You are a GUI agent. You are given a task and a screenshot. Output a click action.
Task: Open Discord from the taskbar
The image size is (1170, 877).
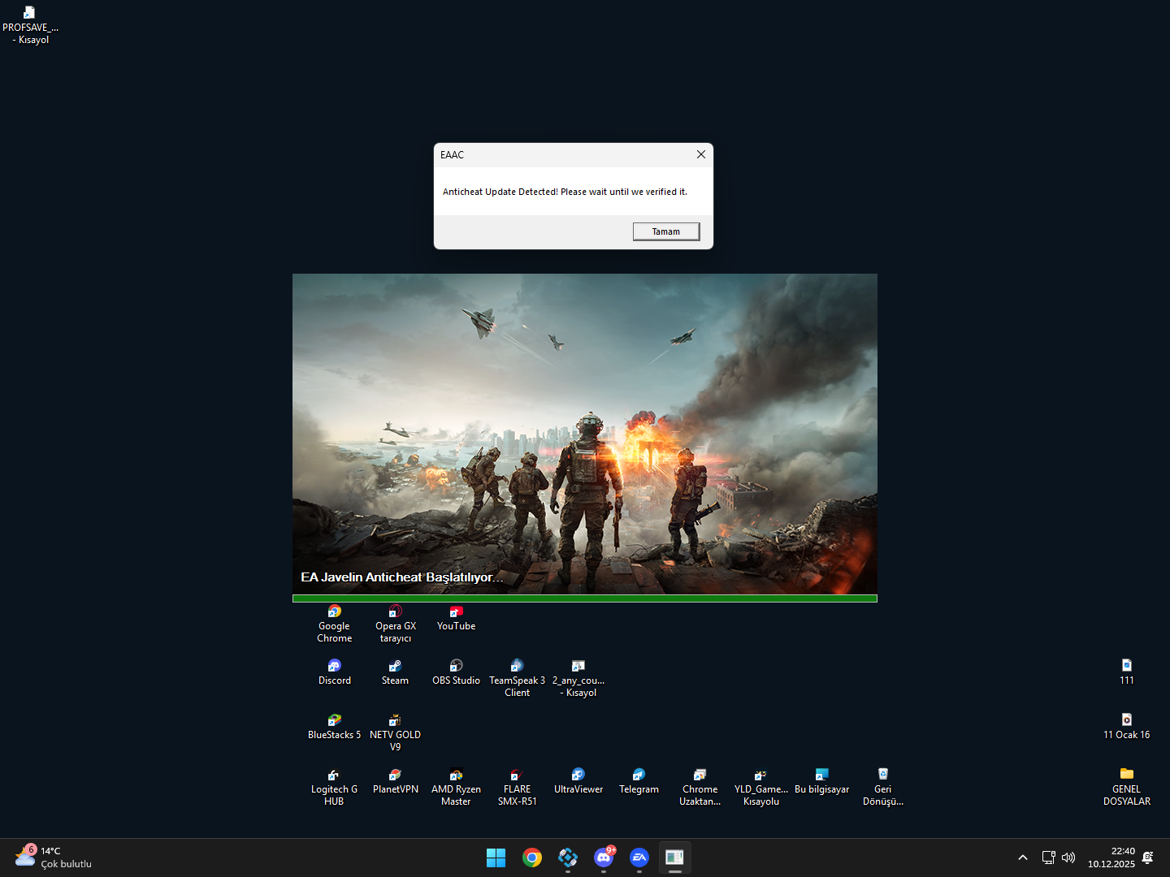[x=604, y=858]
